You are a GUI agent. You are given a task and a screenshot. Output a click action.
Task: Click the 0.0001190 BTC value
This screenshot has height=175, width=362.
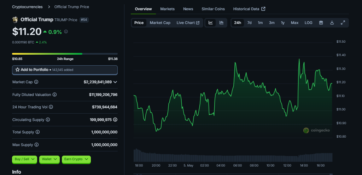click(x=23, y=42)
